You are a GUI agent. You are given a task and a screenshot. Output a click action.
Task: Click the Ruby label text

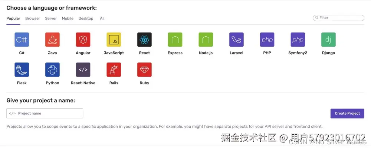[x=144, y=83]
